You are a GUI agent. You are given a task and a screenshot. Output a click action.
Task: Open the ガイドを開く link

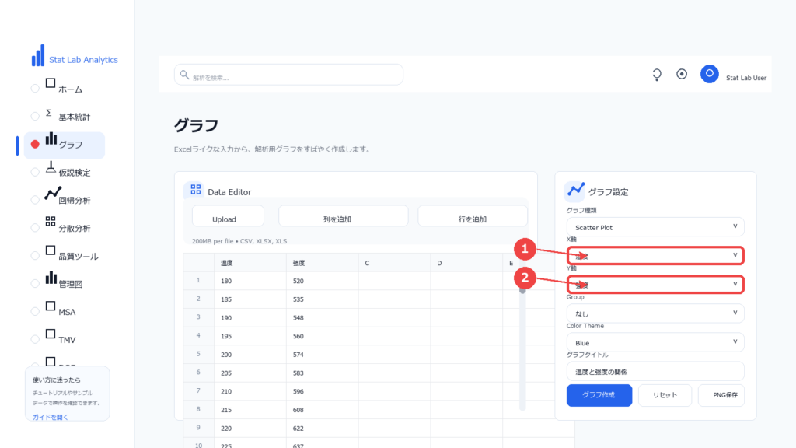coord(51,417)
